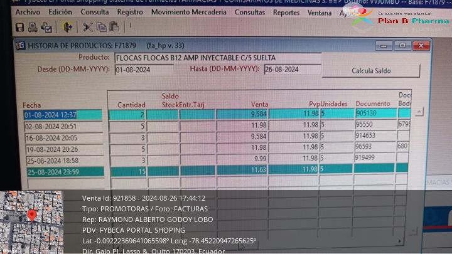Screen dimensions: 452x254
Task: Click the map thumbnail with red pin
Action: click(x=31, y=222)
